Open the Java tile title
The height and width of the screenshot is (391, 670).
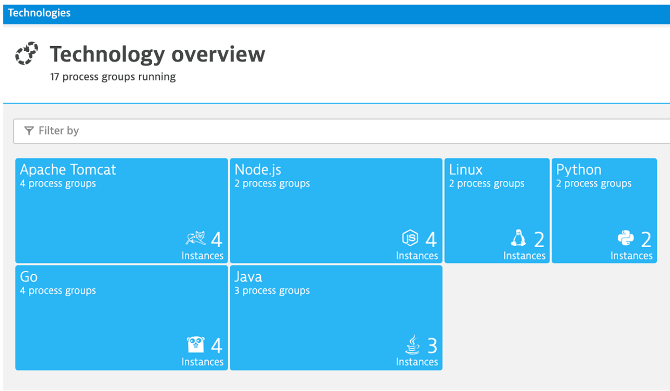coord(248,277)
